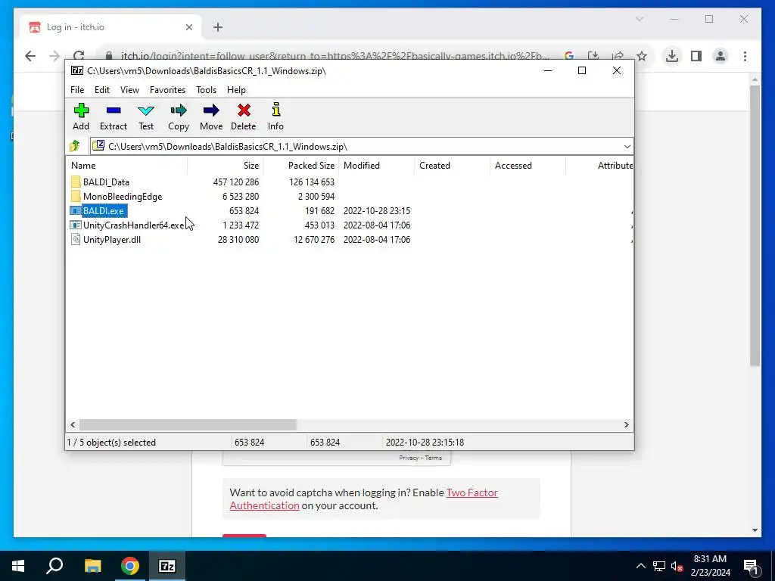Sort by the Name column header
The height and width of the screenshot is (581, 775).
tap(126, 166)
